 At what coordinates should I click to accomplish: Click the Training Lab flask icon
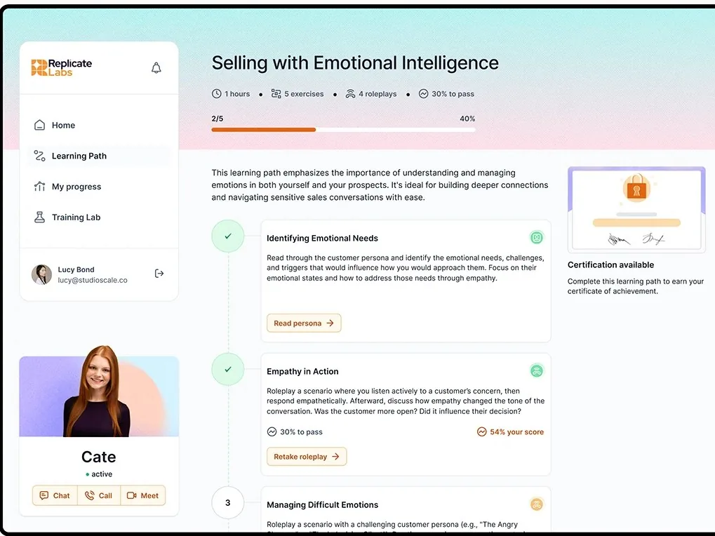pyautogui.click(x=40, y=217)
